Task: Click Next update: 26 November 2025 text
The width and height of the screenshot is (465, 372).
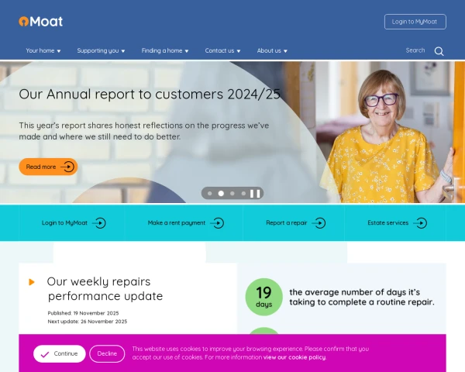Action: click(87, 322)
